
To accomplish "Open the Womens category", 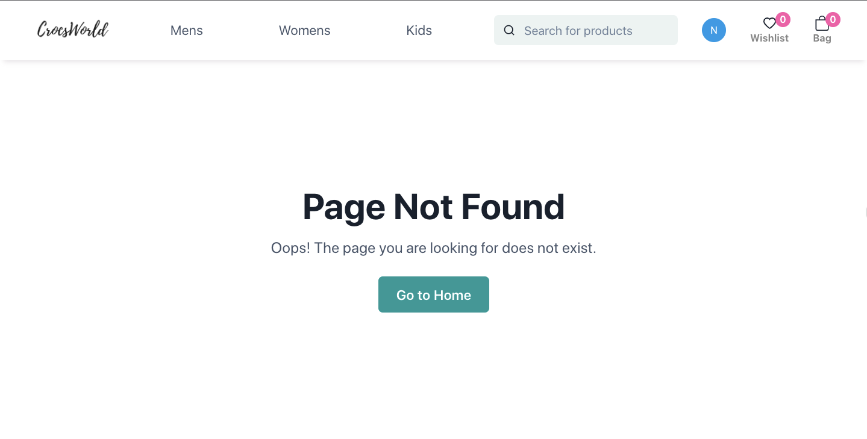I will tap(304, 30).
